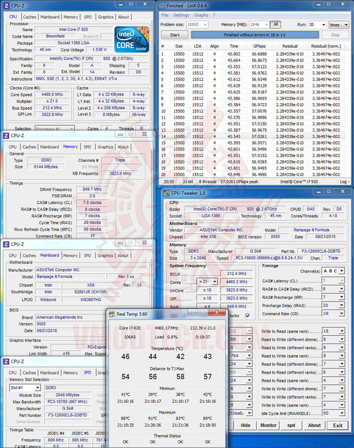
Task: Click the Monitor button in CPU-Tweaker
Action: pyautogui.click(x=268, y=425)
